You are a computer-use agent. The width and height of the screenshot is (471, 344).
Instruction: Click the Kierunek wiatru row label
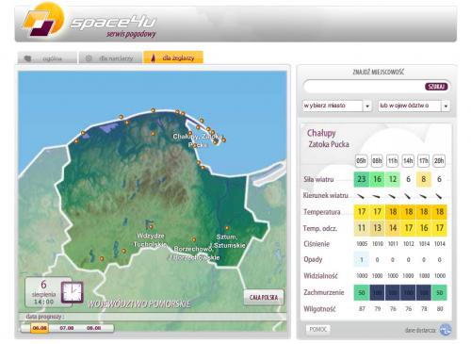coord(325,195)
